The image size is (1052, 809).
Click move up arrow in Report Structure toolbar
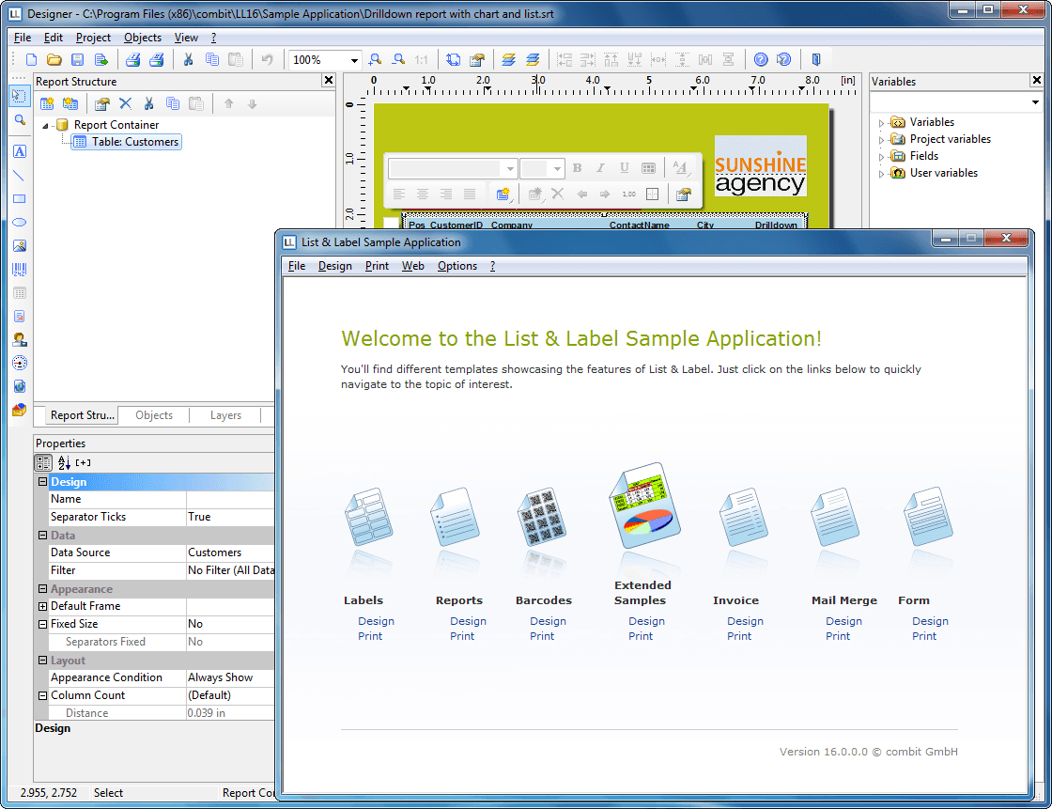coord(229,103)
